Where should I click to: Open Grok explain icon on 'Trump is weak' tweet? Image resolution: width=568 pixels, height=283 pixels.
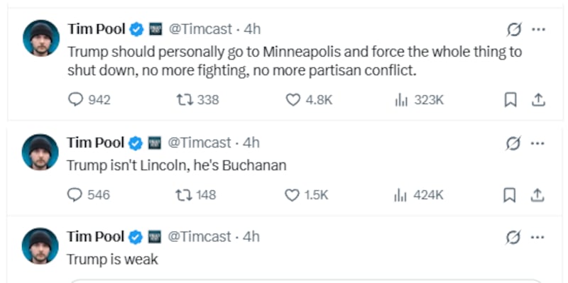(x=513, y=238)
